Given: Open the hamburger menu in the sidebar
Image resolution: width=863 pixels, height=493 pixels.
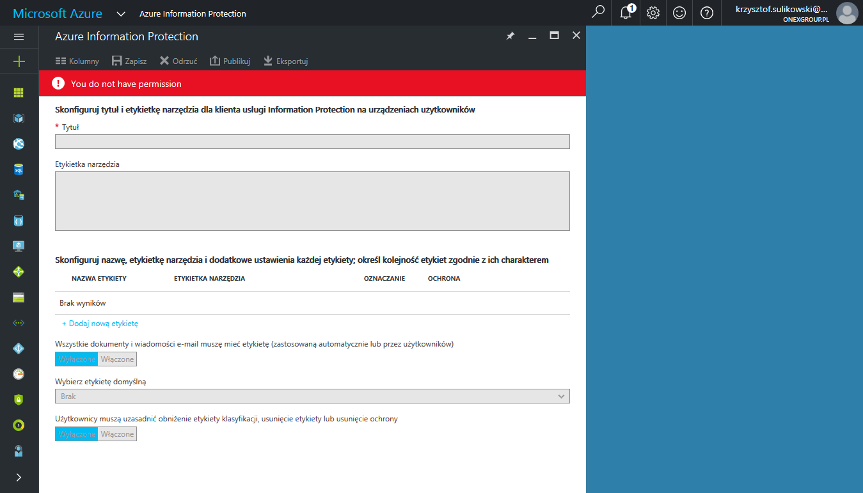Looking at the screenshot, I should 19,36.
